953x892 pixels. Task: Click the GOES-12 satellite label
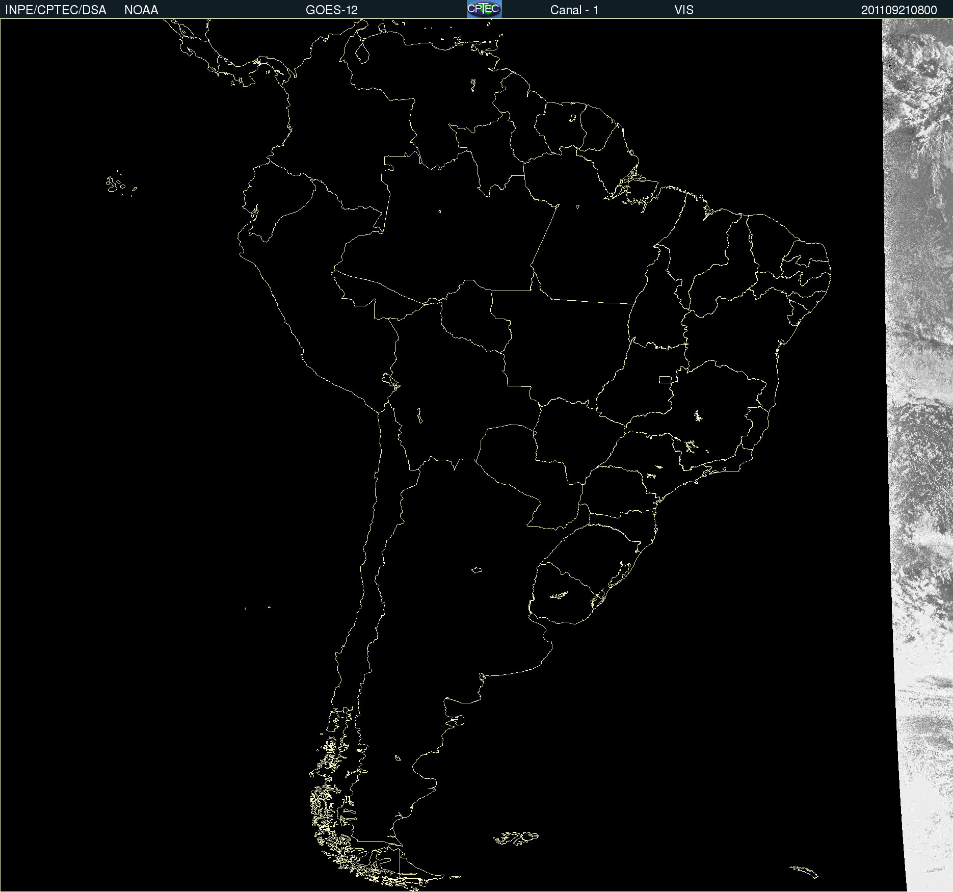click(x=332, y=10)
